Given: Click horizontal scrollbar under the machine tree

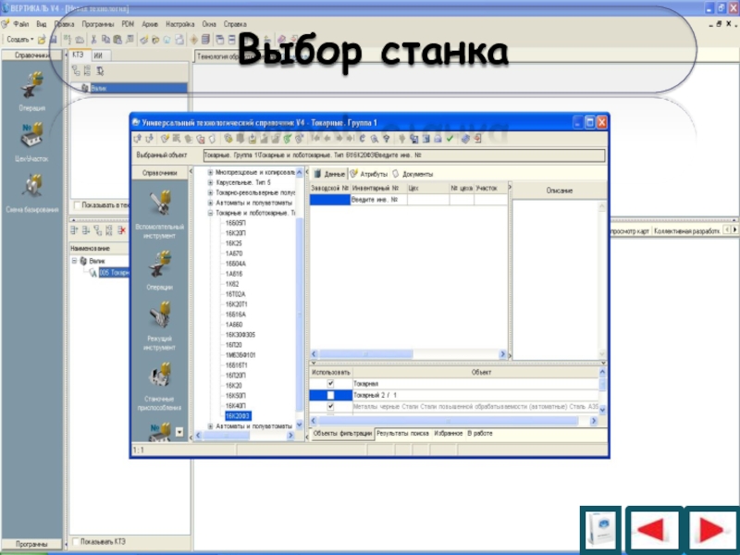Looking at the screenshot, I should point(244,436).
